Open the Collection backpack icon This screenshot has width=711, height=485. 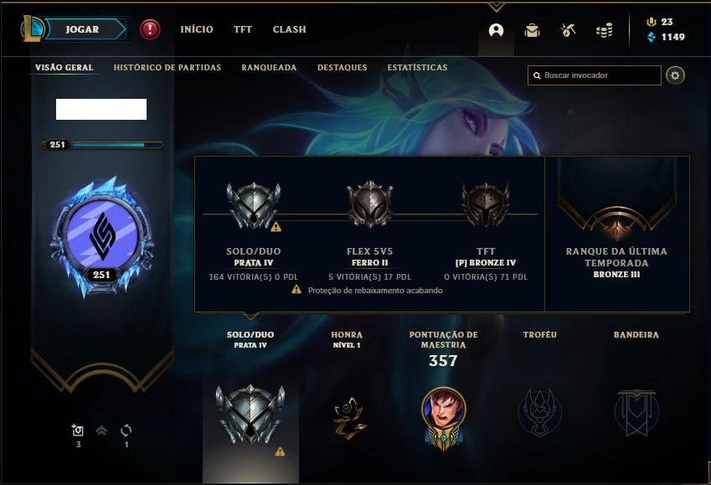[532, 30]
